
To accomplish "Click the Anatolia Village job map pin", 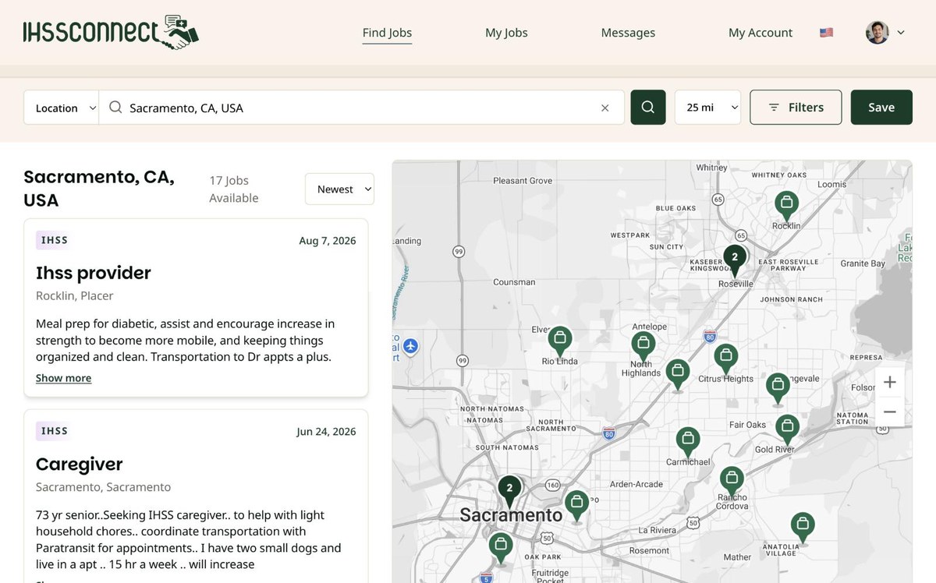I will pos(802,526).
